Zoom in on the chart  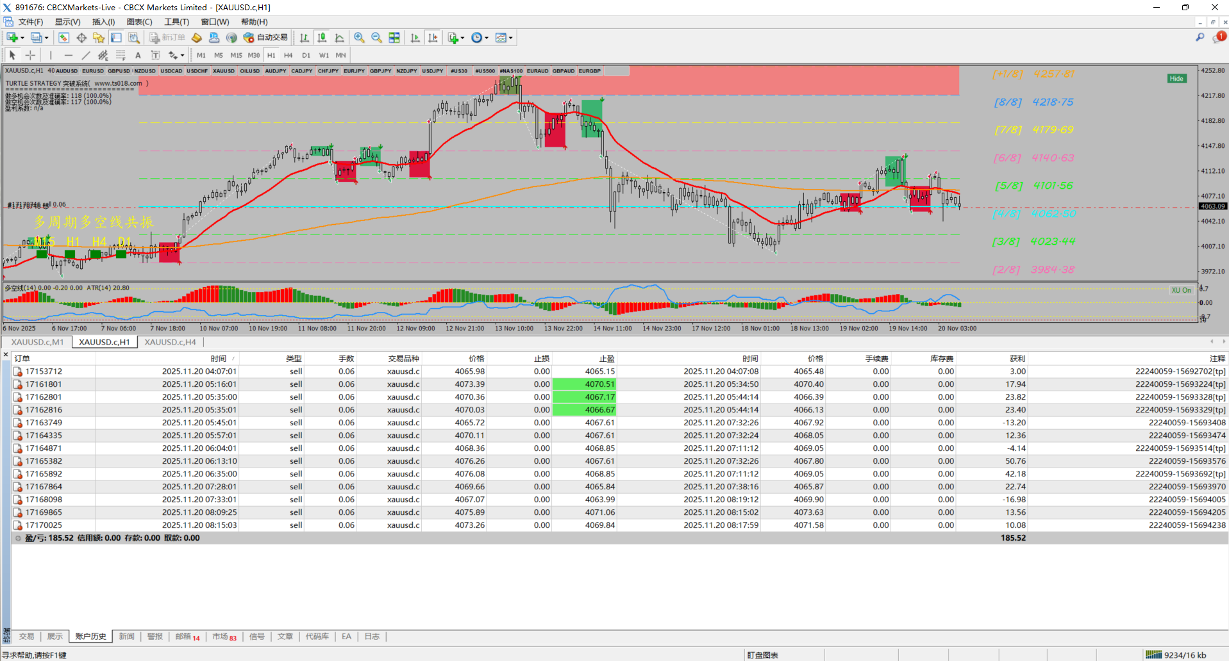point(359,38)
